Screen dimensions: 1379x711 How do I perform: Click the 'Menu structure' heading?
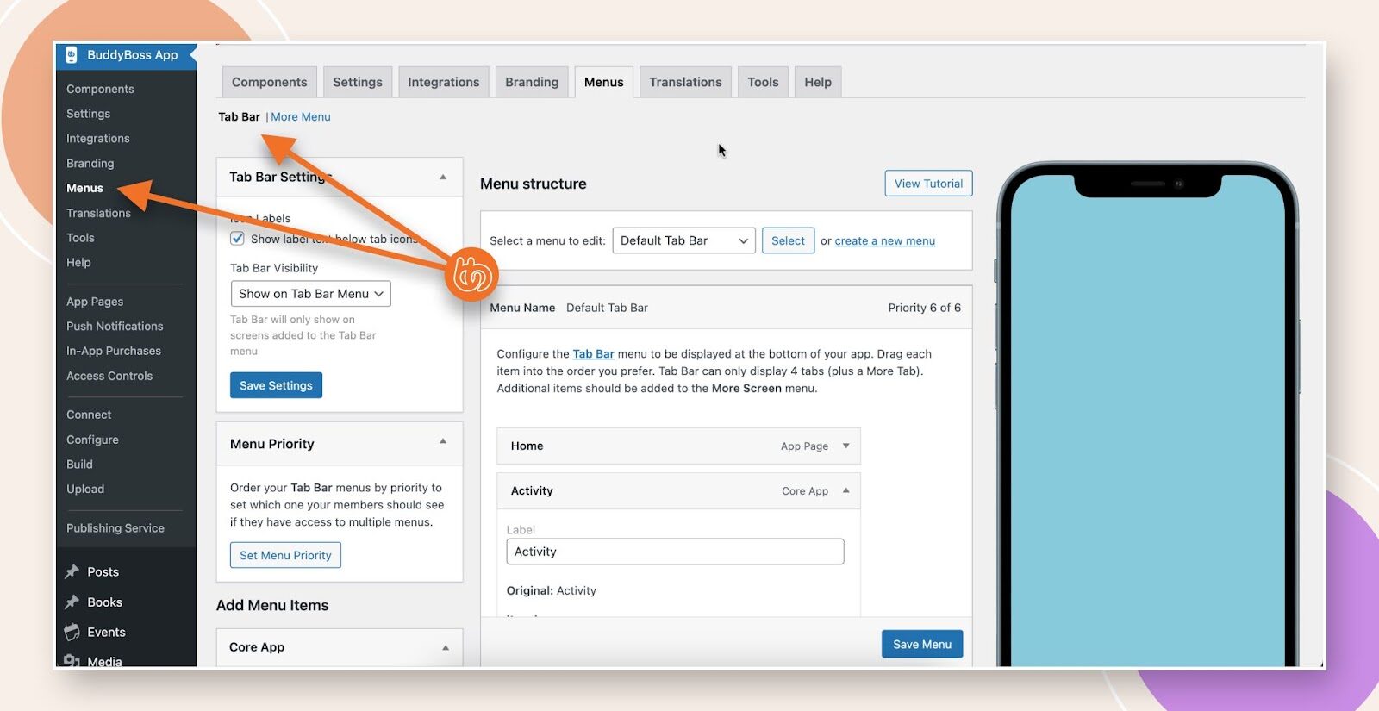[533, 184]
